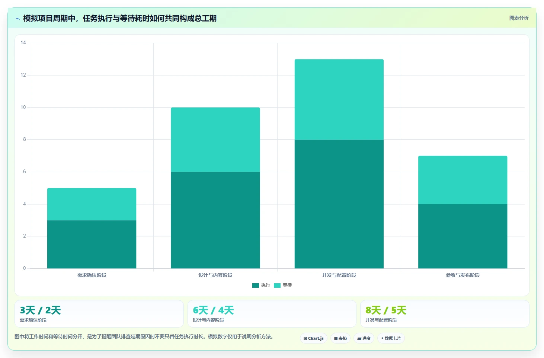Select the 执行 bar segment for 开发与配置阶段
544x358 pixels.
pyautogui.click(x=339, y=204)
